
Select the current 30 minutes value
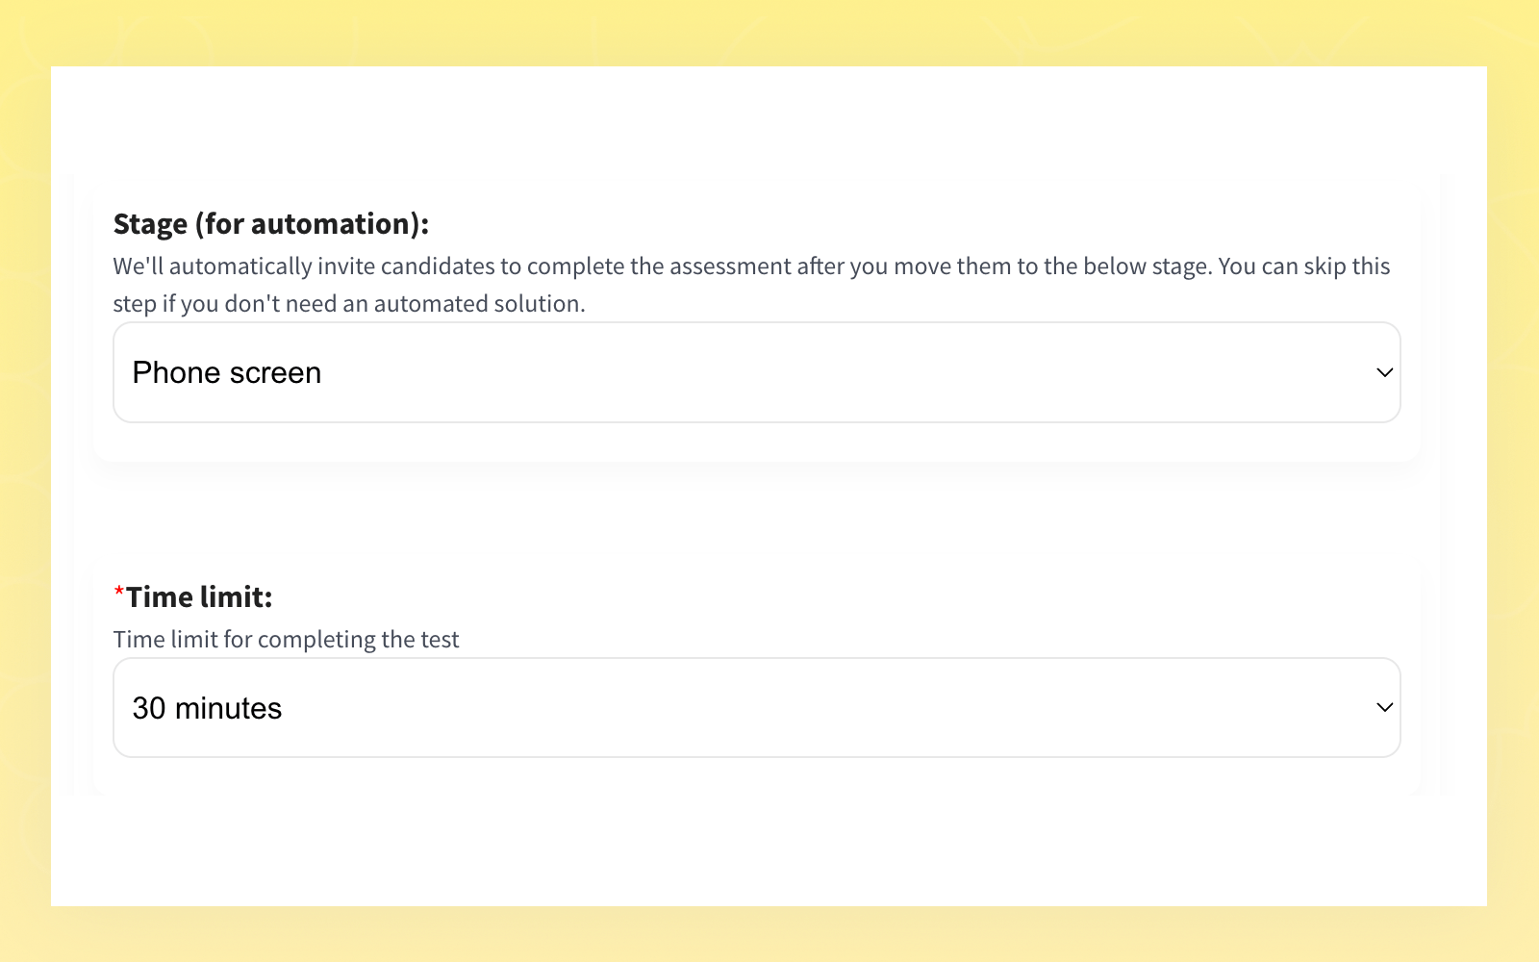click(206, 707)
